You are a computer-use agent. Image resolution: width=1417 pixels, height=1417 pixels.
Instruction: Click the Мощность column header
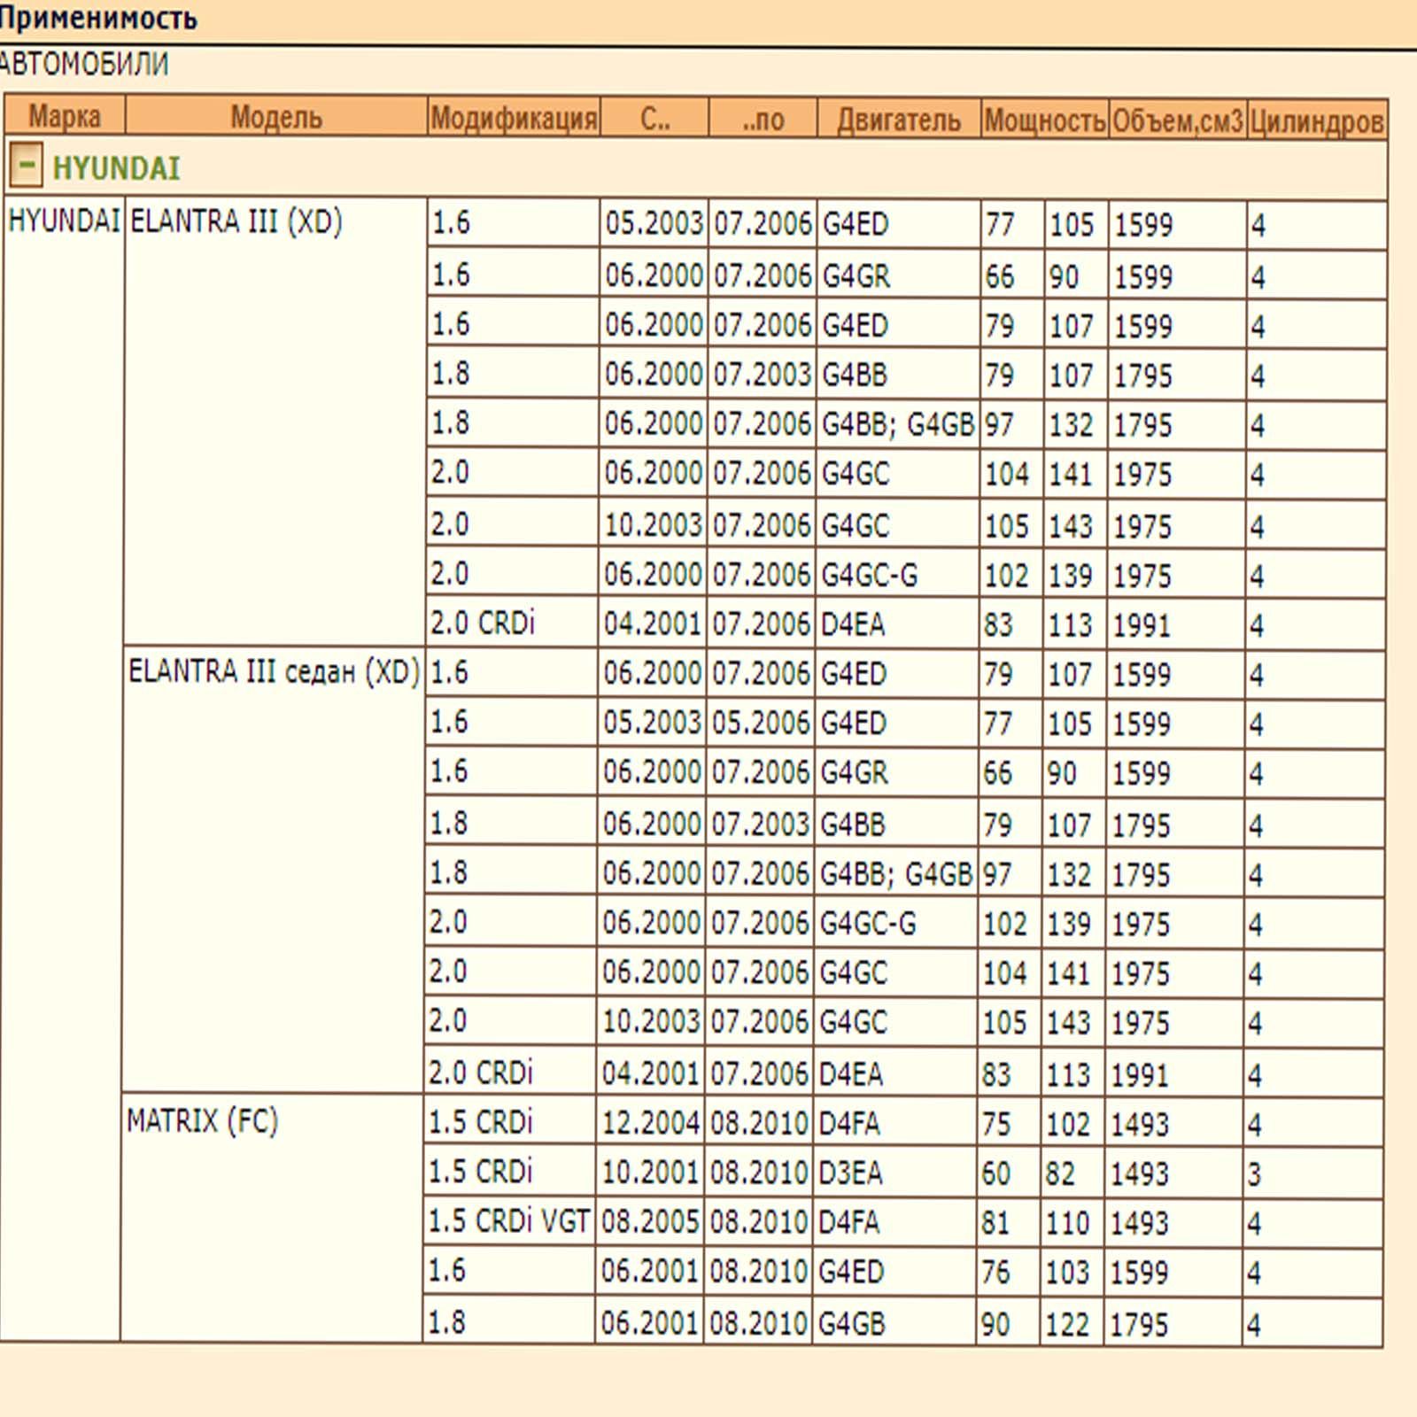(1045, 120)
